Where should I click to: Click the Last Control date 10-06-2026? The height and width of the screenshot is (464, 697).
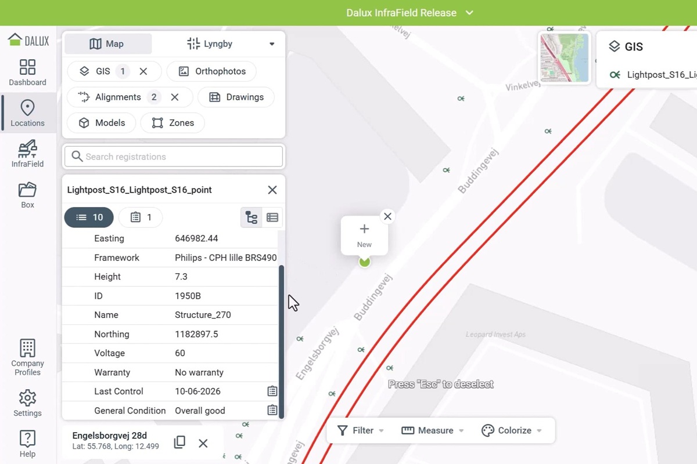197,391
